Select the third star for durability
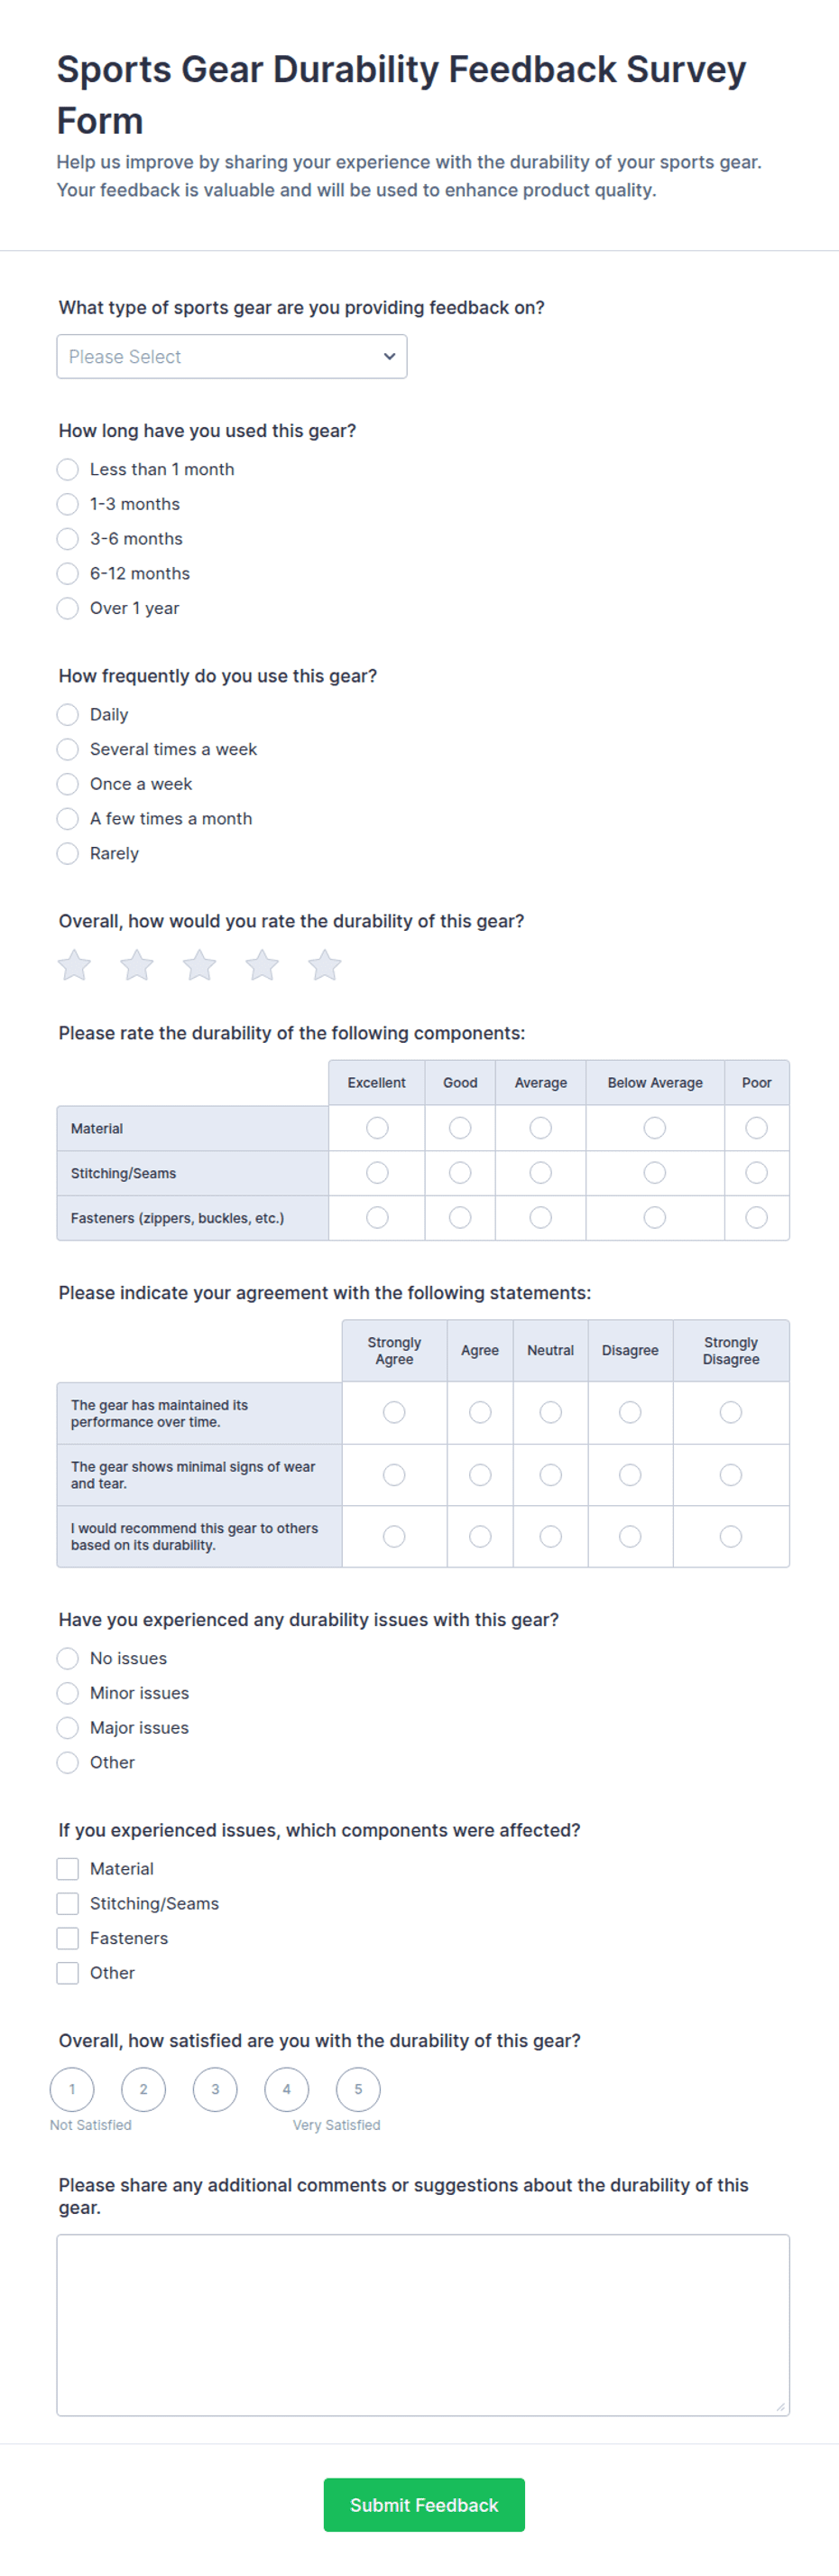 click(199, 965)
